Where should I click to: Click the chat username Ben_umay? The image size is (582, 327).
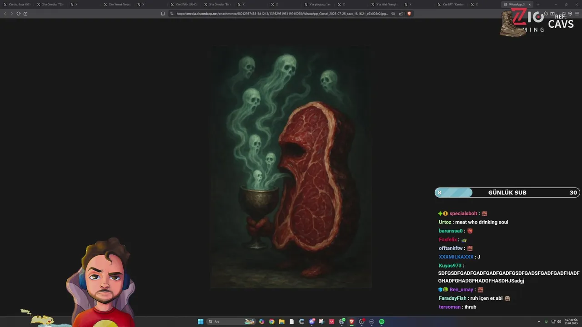tap(462, 290)
